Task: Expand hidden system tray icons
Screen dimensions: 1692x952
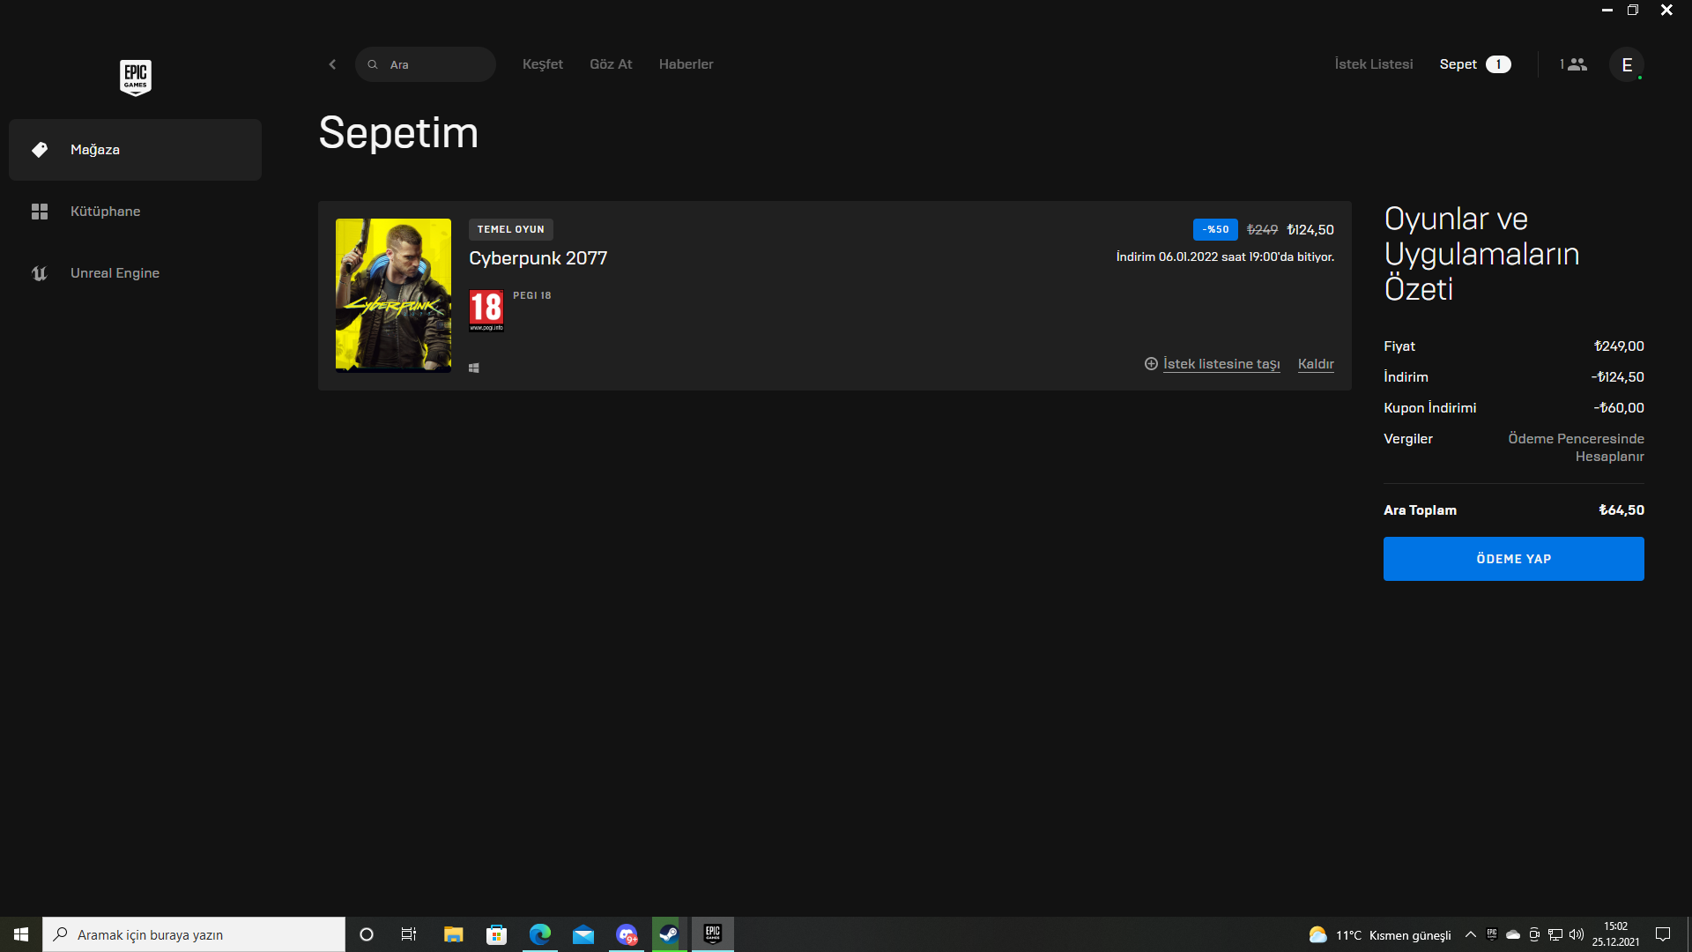Action: click(x=1470, y=934)
